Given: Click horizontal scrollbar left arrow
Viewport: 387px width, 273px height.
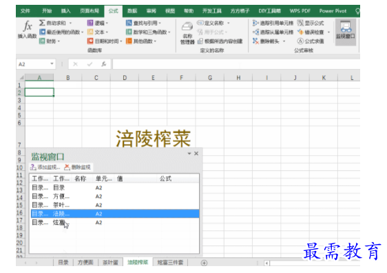Looking at the screenshot, I should 266,263.
